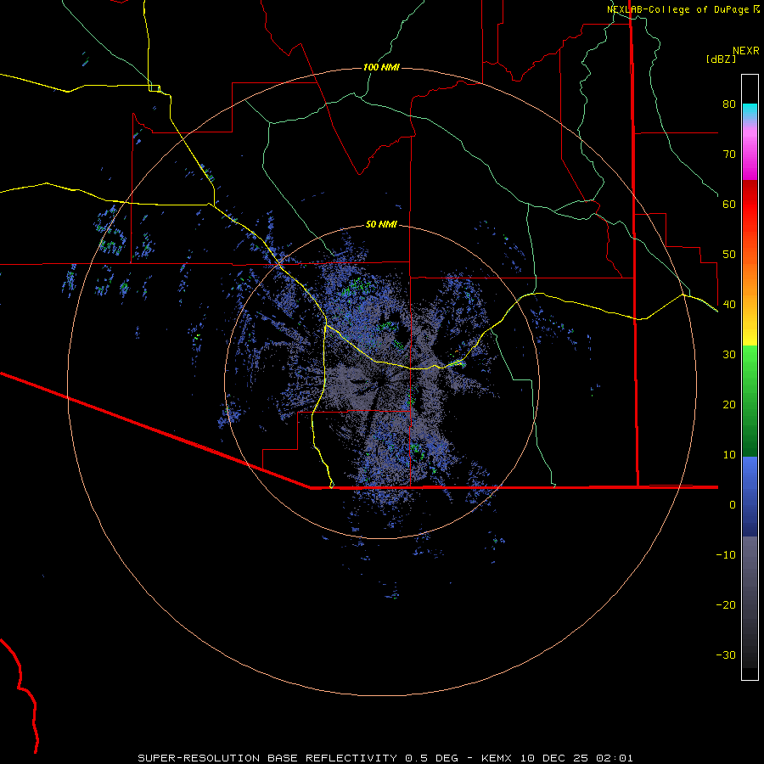
Task: Click the 0 value on the dBZ scale
Action: tap(733, 505)
